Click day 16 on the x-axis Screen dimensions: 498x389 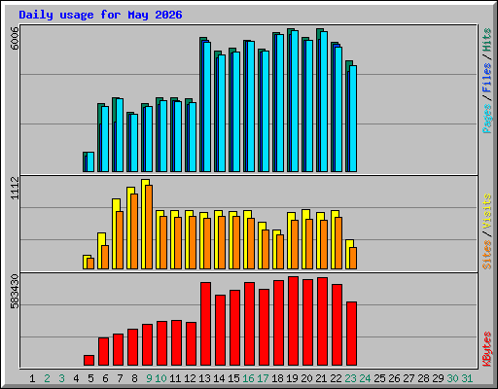coord(248,378)
